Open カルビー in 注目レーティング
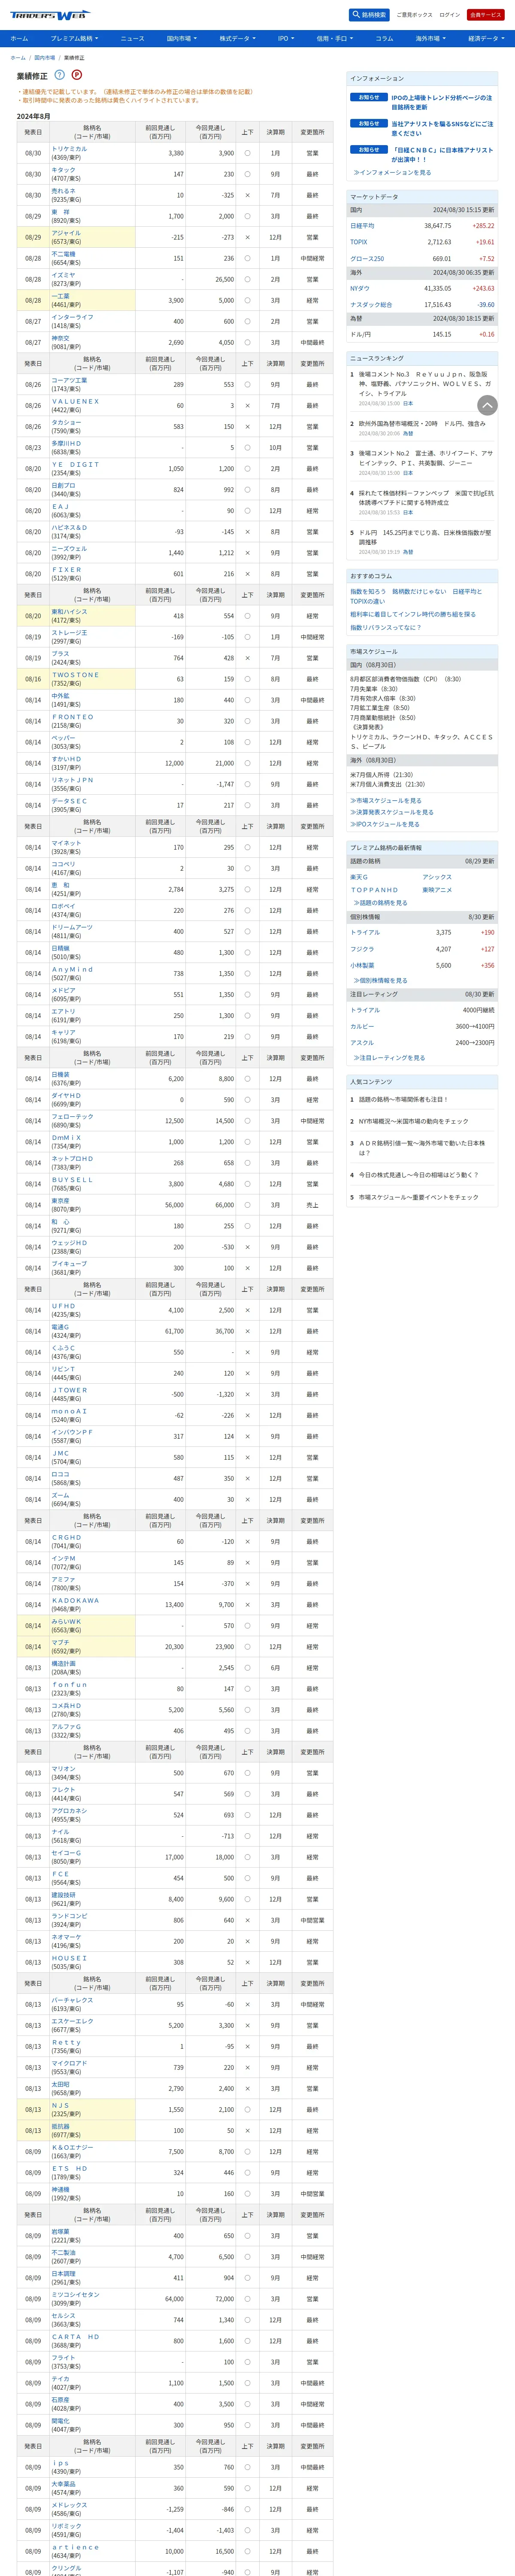This screenshot has width=515, height=2576. pyautogui.click(x=362, y=1026)
